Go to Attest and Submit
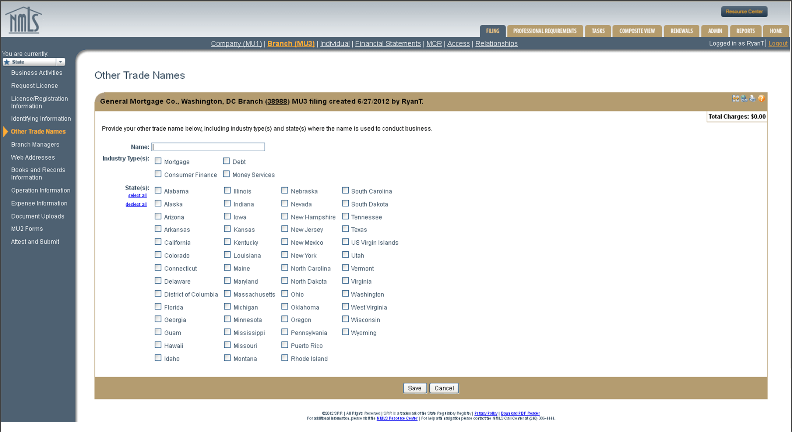The image size is (792, 432). click(35, 241)
